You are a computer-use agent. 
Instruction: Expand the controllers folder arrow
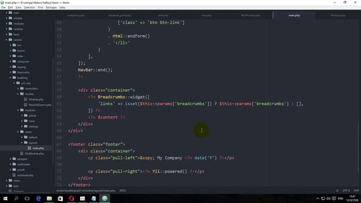(18, 89)
